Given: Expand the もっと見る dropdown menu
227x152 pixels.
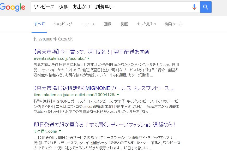Looking at the screenshot, I should [147, 24].
